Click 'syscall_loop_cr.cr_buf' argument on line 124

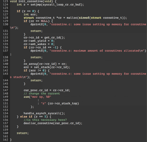[62, 5]
